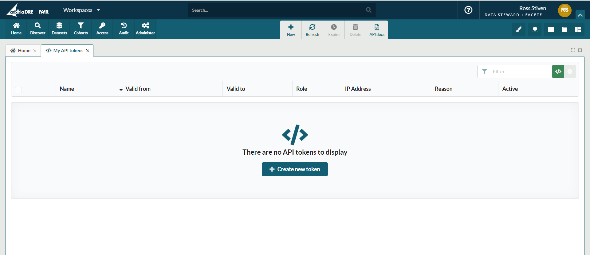Click the magnifier search icon in header

pyautogui.click(x=369, y=10)
